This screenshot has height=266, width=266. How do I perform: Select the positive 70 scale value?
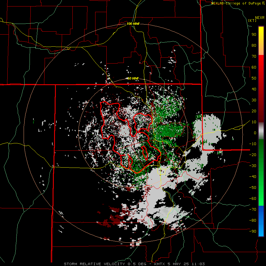point(254,56)
